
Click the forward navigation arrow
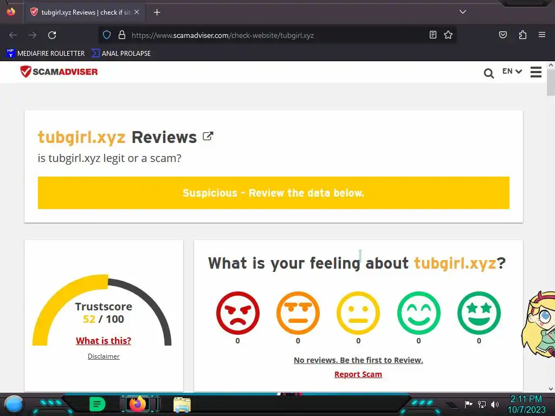click(x=33, y=35)
